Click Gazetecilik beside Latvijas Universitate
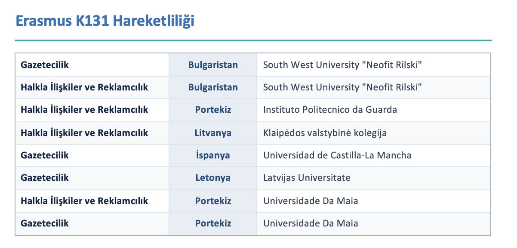The image size is (517, 248). click(45, 177)
